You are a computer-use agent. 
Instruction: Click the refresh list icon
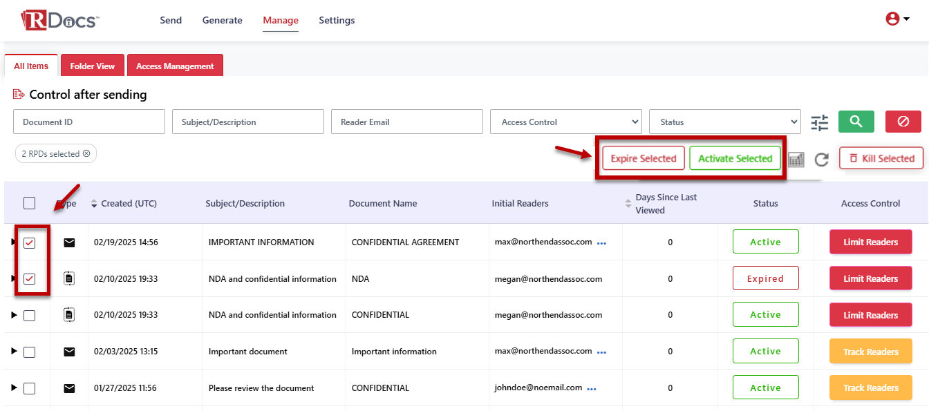[x=821, y=160]
